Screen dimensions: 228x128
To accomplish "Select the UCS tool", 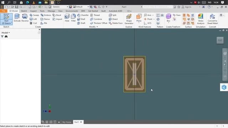I will click(147, 23).
